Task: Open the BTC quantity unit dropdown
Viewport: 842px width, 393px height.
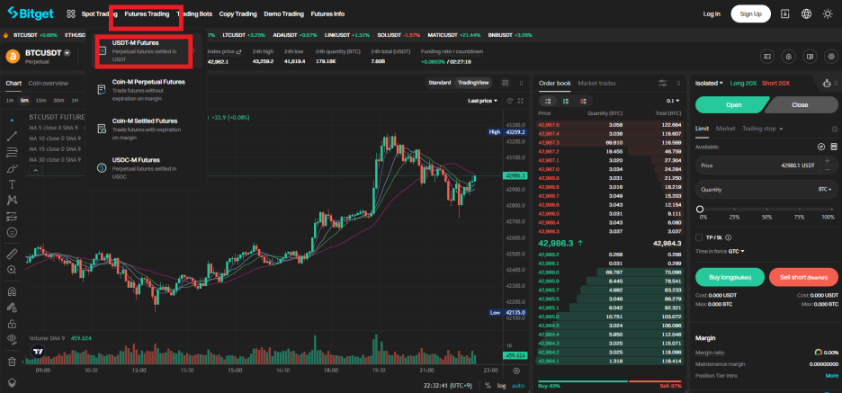Action: (825, 190)
